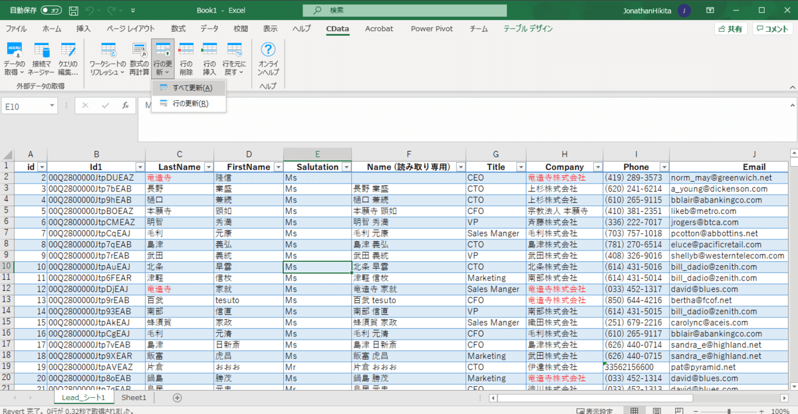Viewport: 798px width, 414px height.
Task: Toggle the 自動保存 AutoSave switch
Action: (x=51, y=11)
